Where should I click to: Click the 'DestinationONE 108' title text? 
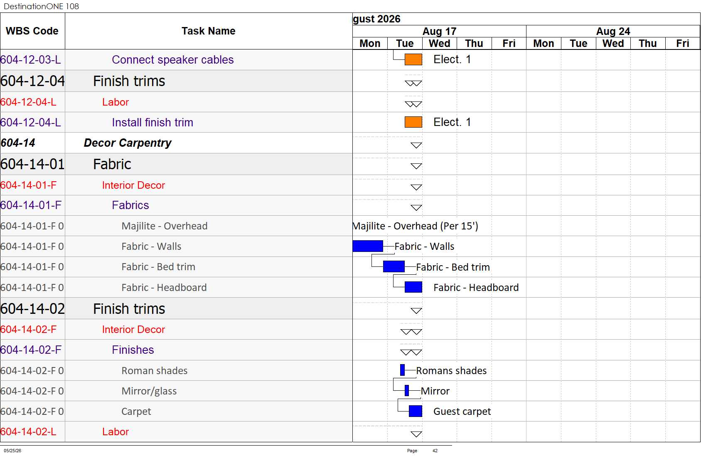click(42, 6)
